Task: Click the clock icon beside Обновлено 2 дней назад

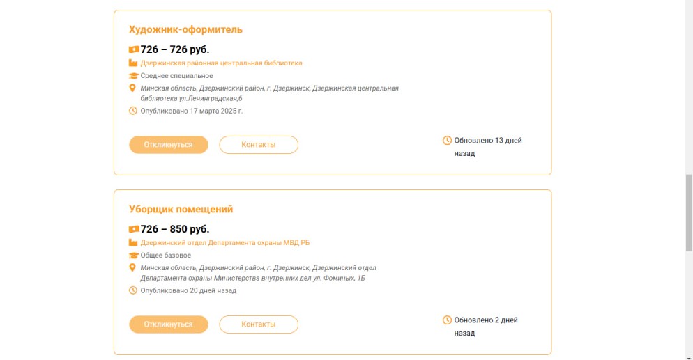Action: 448,320
